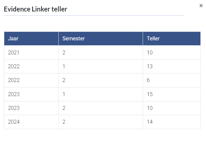Select the 2024 year cell
206x143 pixels.
(x=14, y=122)
